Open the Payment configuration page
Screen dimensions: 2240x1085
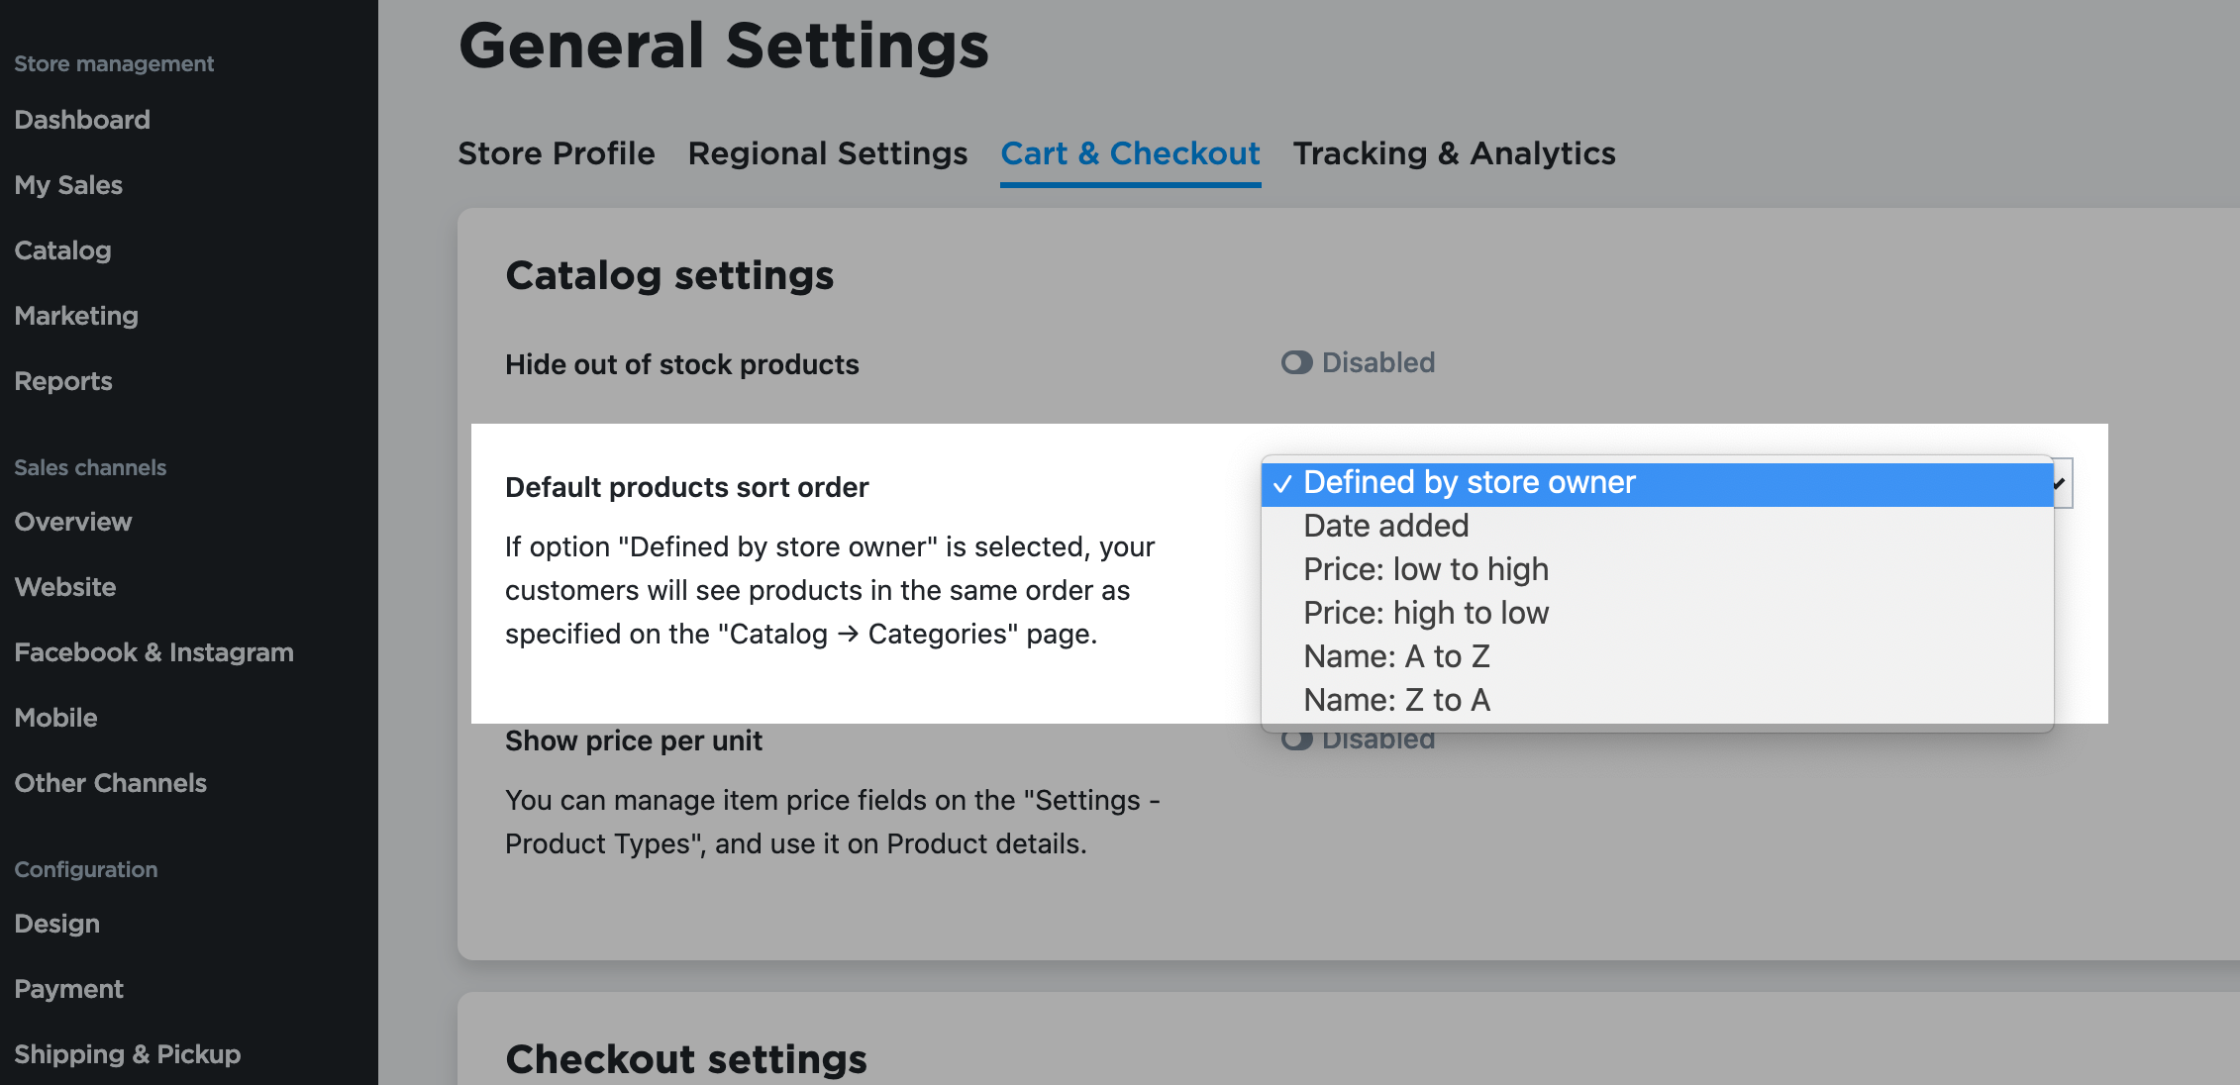coord(69,988)
